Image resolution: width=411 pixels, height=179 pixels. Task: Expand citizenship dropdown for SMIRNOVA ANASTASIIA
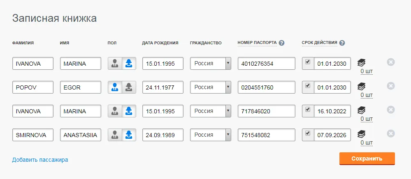point(228,135)
